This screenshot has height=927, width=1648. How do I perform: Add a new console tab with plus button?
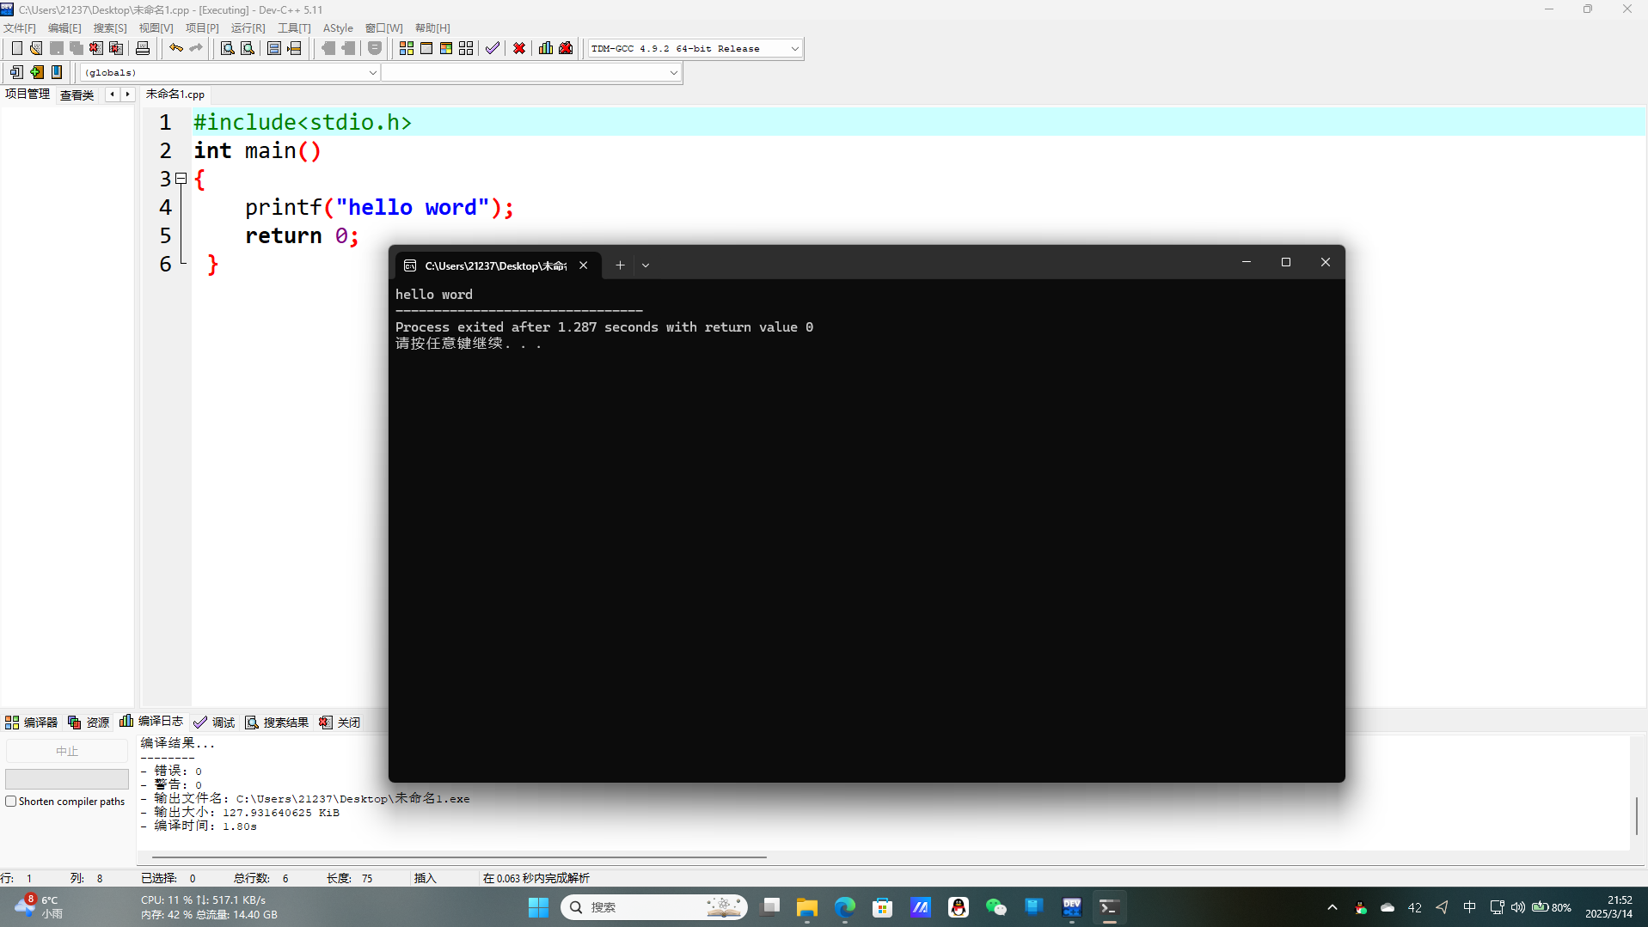[x=620, y=265]
